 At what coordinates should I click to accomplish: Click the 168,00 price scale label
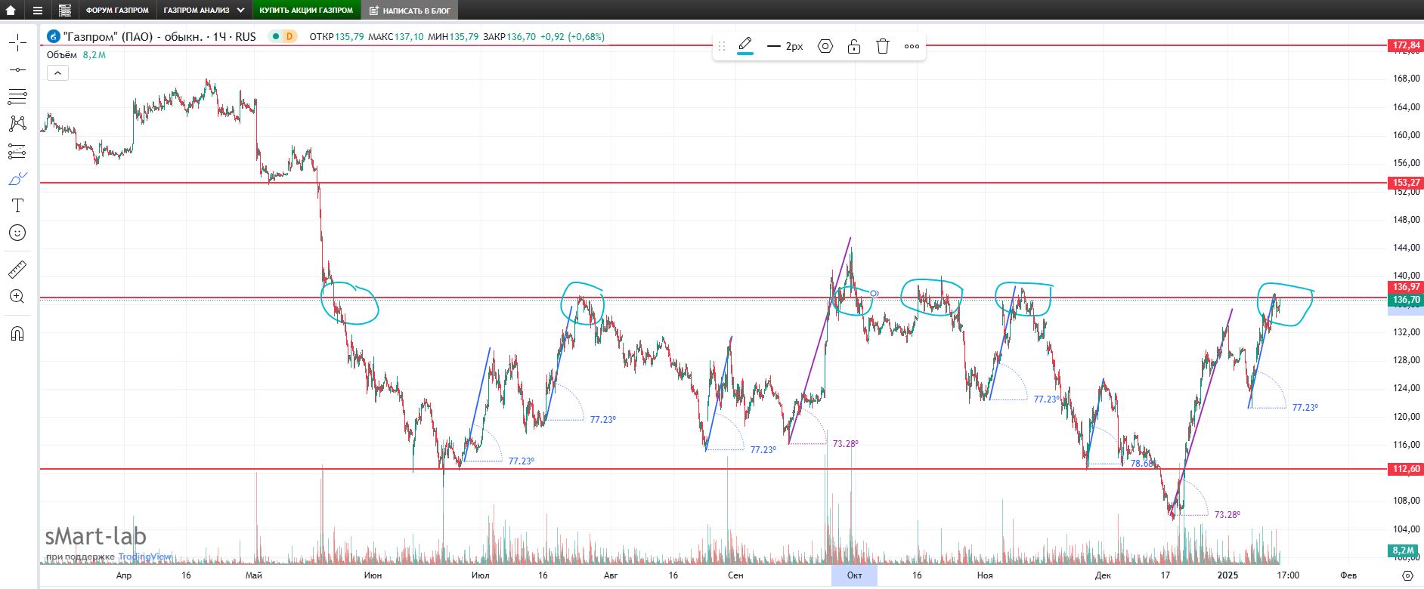point(1407,79)
